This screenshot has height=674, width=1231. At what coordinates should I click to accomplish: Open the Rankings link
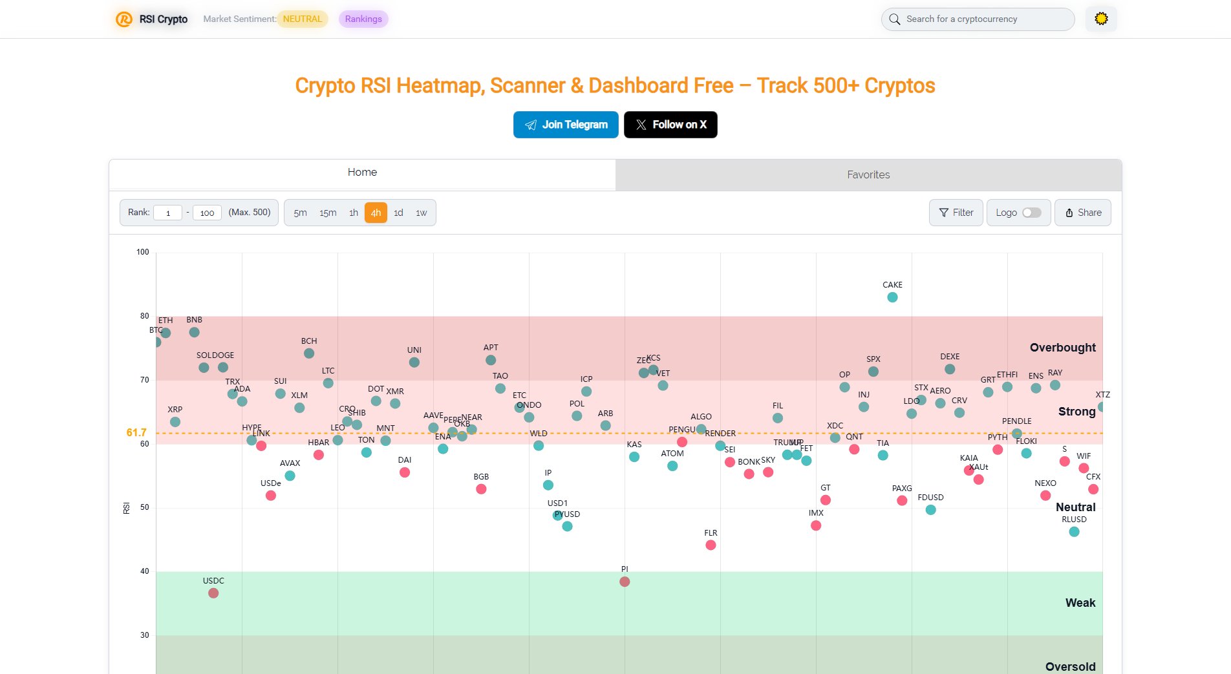coord(363,19)
